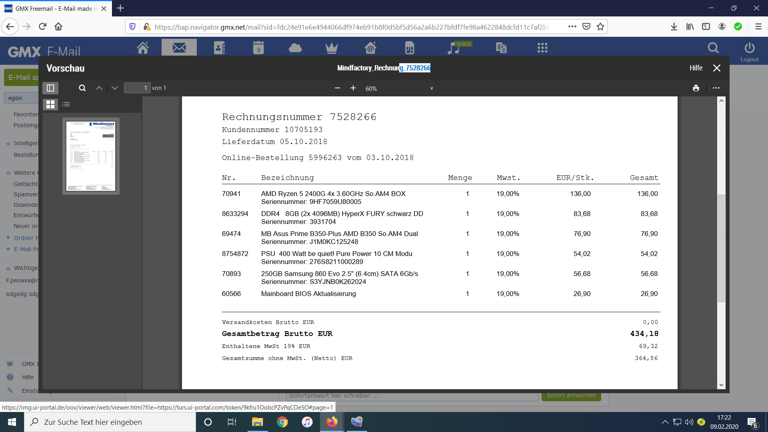This screenshot has width=768, height=432.
Task: Open the GMX E-Mail envelope tab
Action: click(179, 48)
